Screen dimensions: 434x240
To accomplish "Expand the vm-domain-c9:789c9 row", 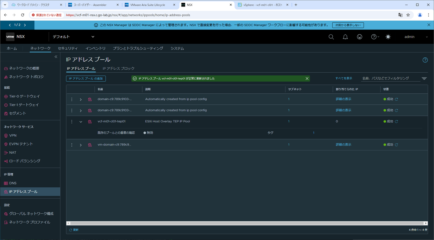I will click(81, 145).
